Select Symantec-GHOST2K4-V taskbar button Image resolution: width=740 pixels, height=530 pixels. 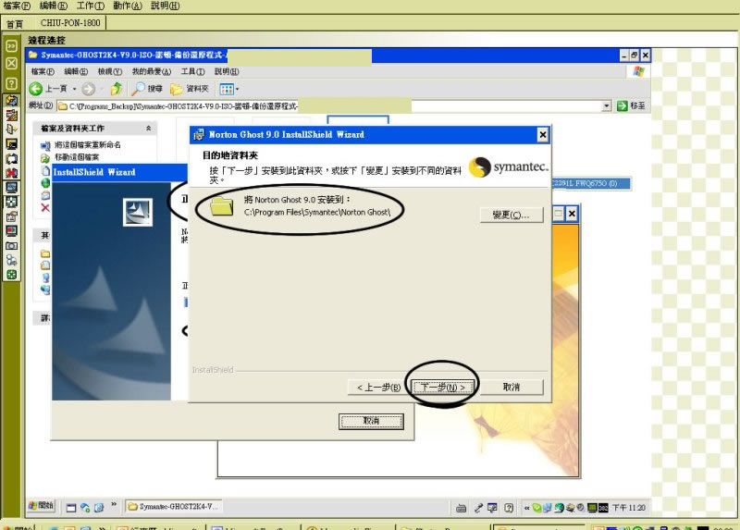173,507
